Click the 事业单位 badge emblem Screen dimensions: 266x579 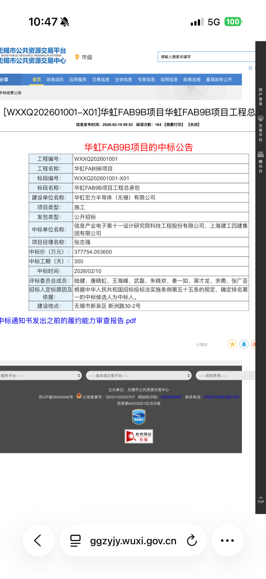coord(139,417)
